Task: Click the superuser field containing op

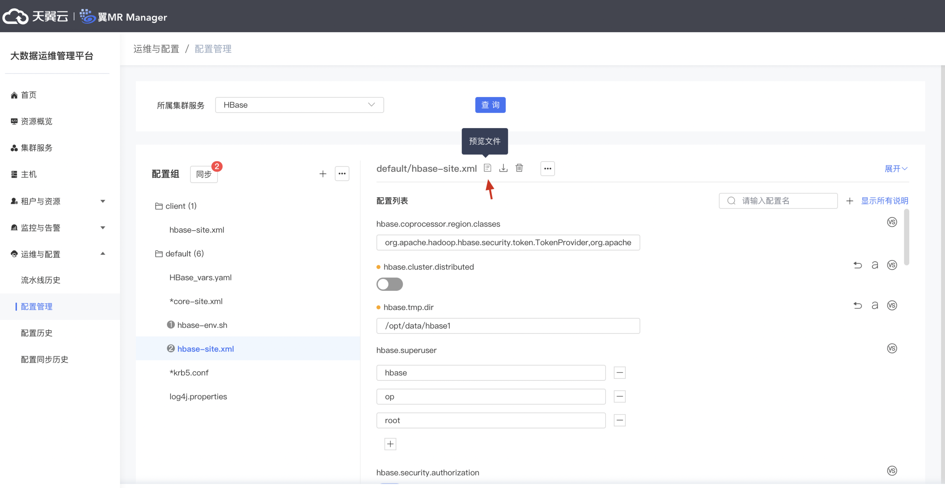Action: click(x=491, y=397)
